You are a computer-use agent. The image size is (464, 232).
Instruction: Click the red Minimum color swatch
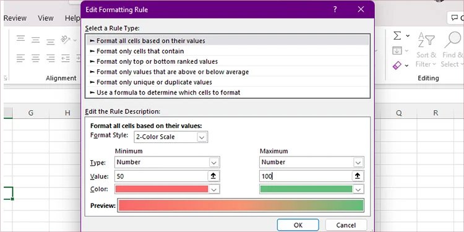pyautogui.click(x=161, y=189)
